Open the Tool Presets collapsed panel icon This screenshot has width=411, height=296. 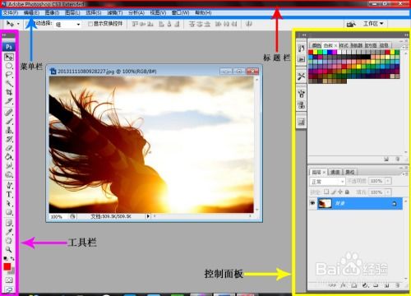tap(302, 76)
